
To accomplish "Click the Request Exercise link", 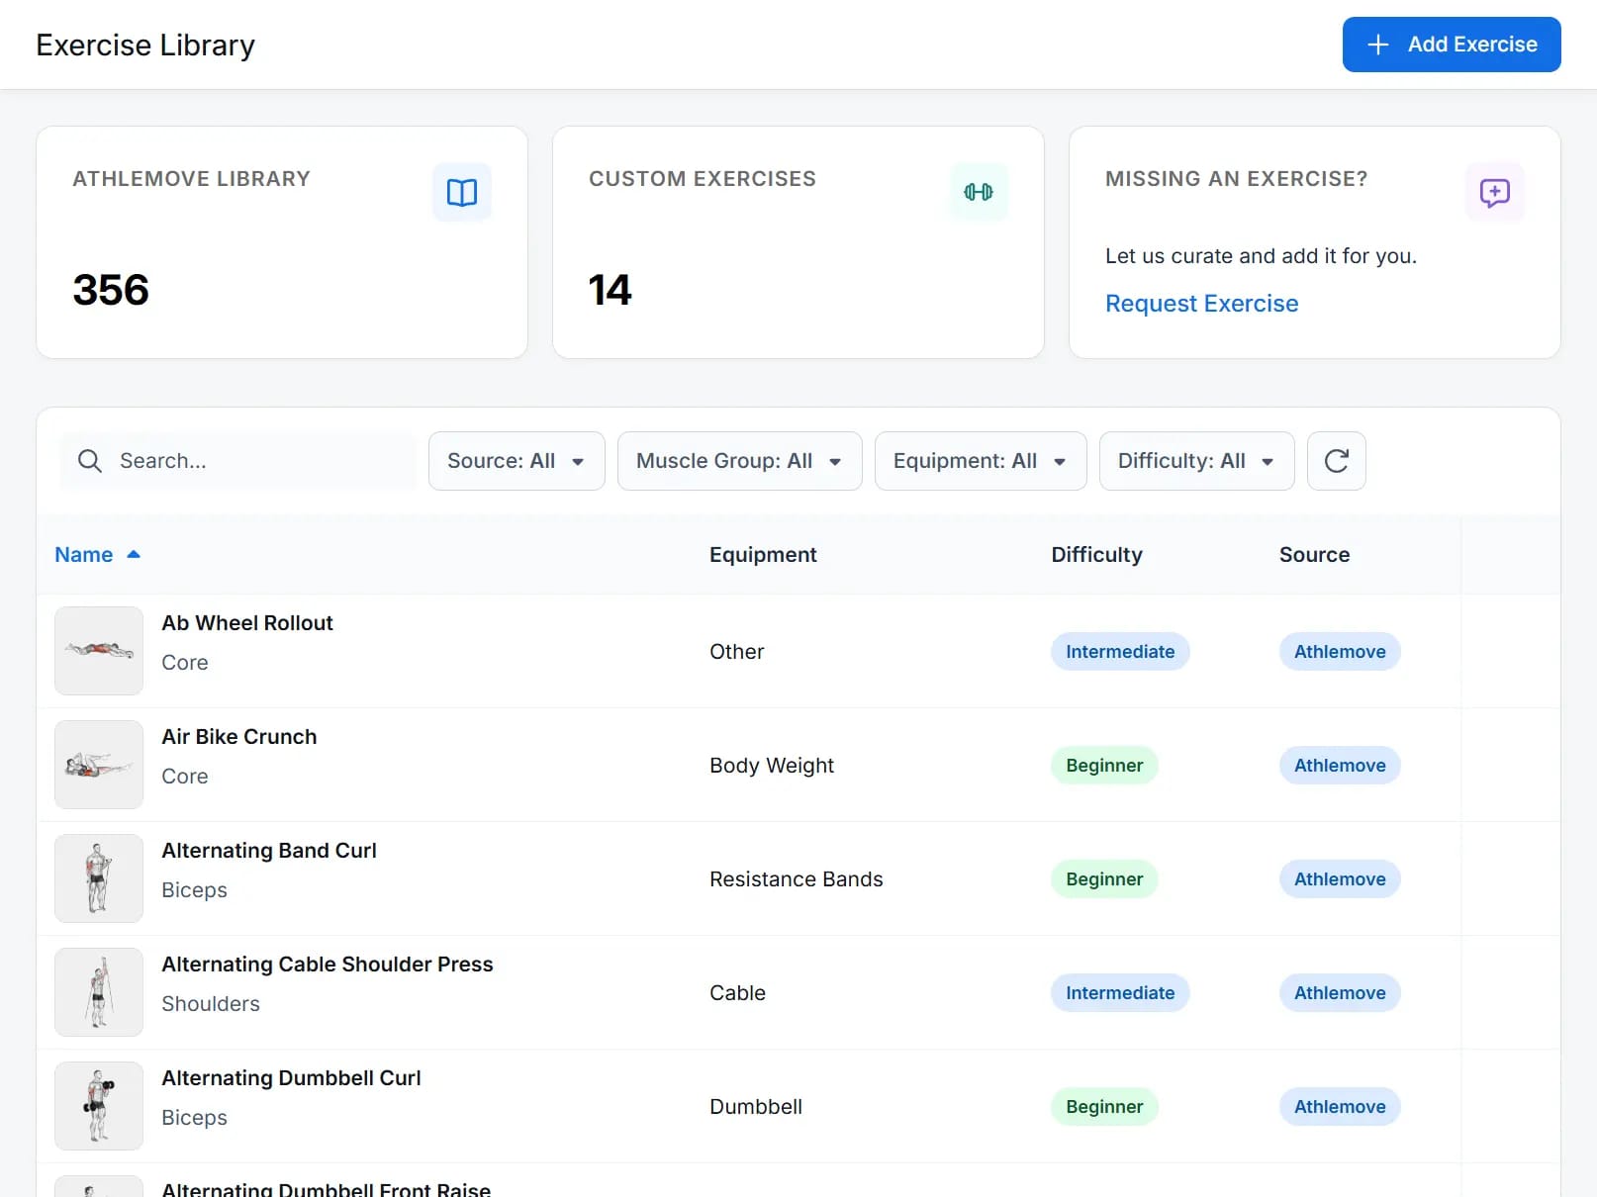I will pyautogui.click(x=1201, y=303).
